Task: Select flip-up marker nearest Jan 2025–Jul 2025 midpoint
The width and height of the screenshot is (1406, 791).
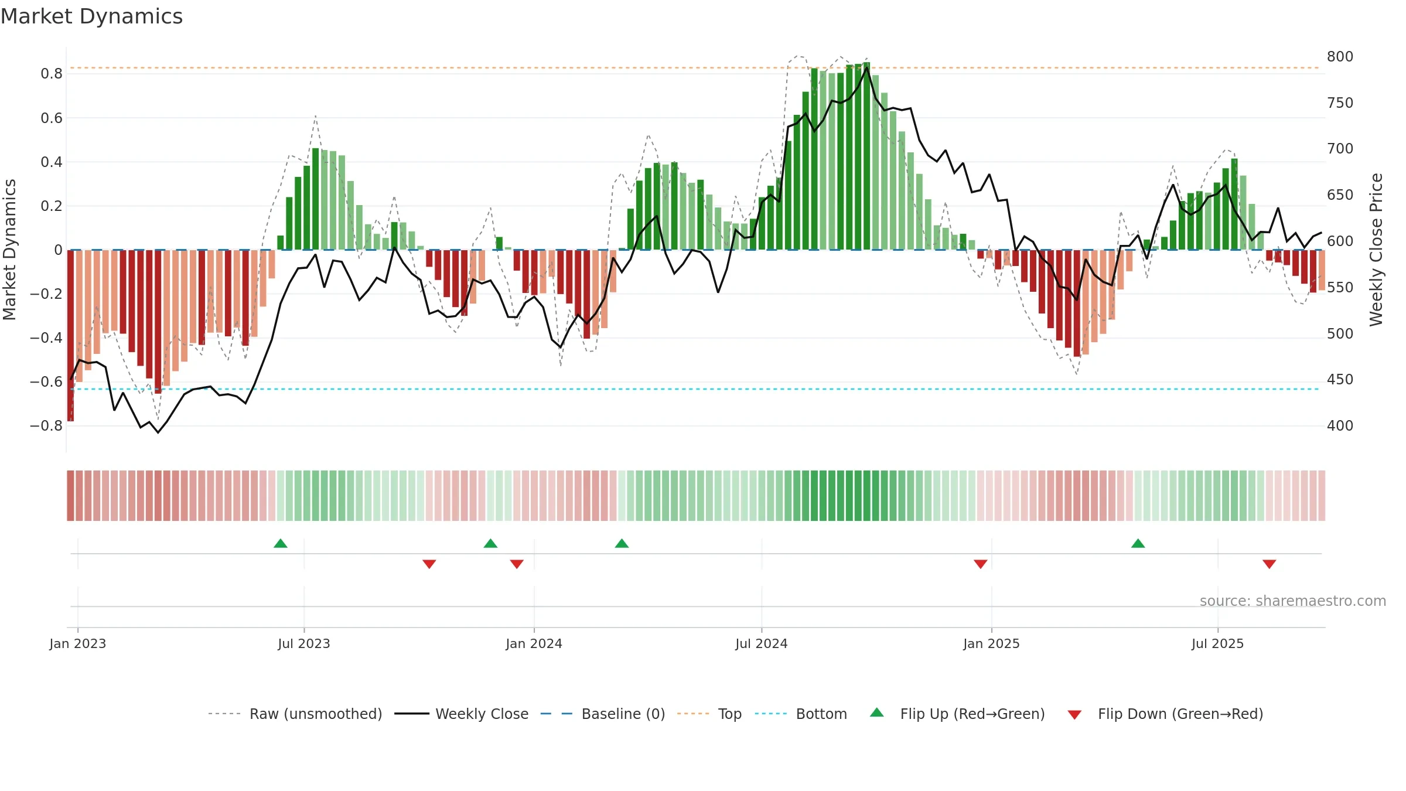Action: click(1138, 543)
